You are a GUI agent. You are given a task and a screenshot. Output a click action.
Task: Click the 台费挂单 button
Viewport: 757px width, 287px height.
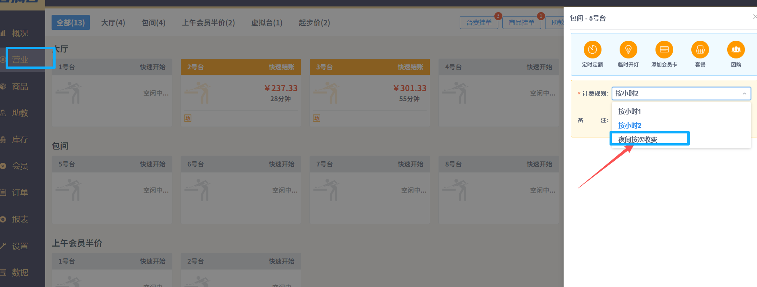[479, 23]
